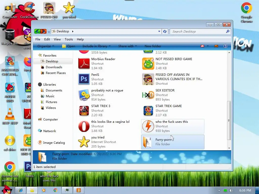This screenshot has height=194, width=259.
Task: Expand the Desktop breadcrumb arrow
Action: click(x=73, y=31)
